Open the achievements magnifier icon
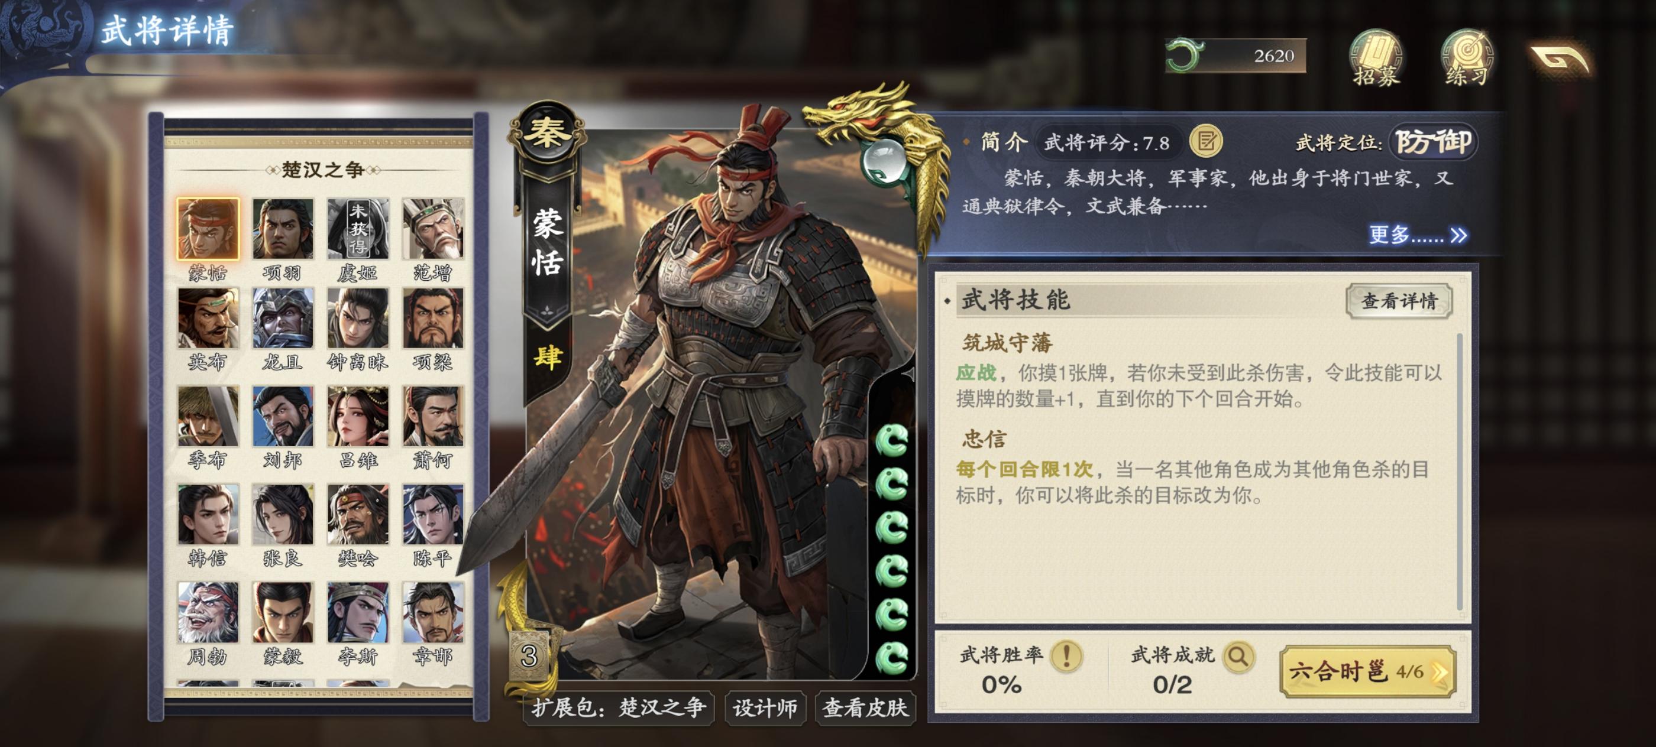1656x747 pixels. (x=1239, y=657)
